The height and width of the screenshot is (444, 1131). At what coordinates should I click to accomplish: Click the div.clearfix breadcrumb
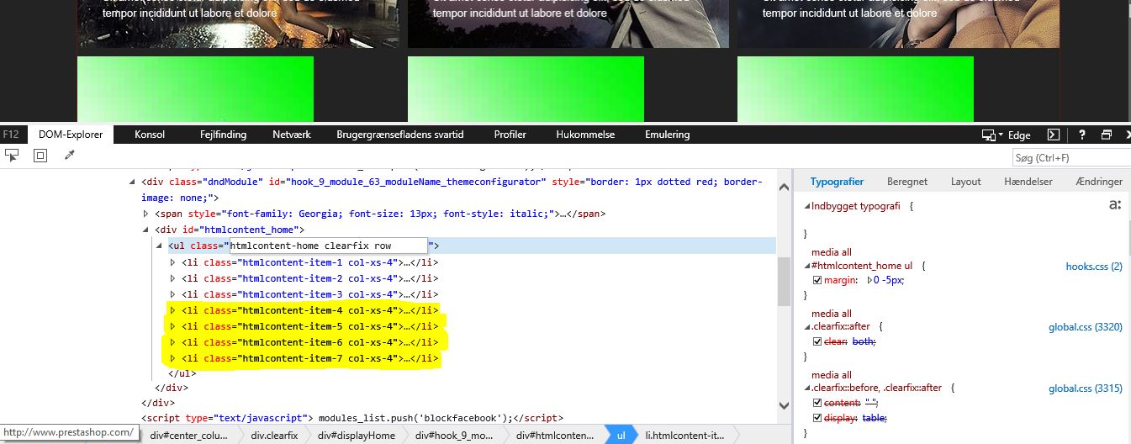click(274, 435)
